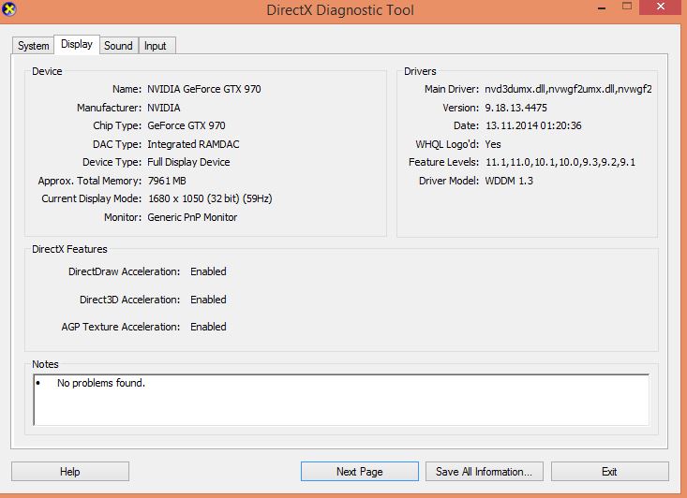687x498 pixels.
Task: Go to the Input tab
Action: [x=156, y=46]
